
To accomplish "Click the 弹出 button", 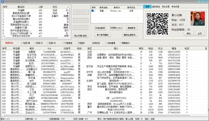I will coord(189,34).
